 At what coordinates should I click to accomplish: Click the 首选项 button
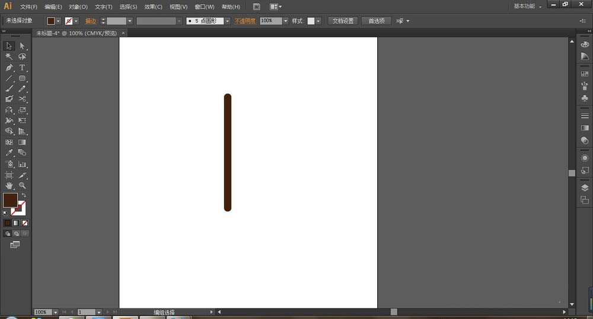point(376,21)
